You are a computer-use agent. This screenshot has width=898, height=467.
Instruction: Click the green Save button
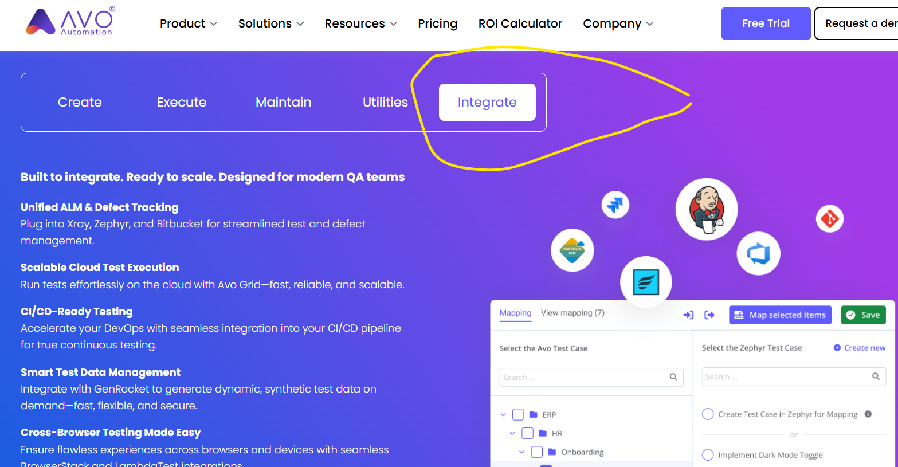[863, 315]
